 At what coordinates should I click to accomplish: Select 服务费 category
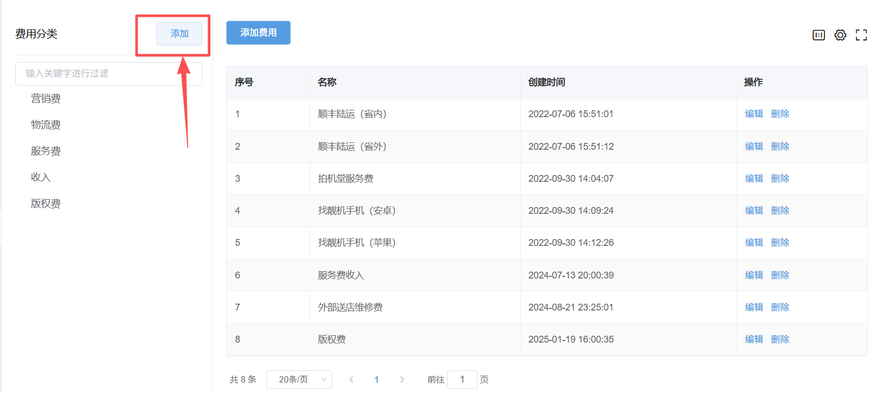pyautogui.click(x=46, y=151)
